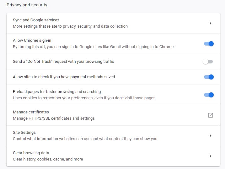
Task: Click the Control what information websites description
Action: 85,139
